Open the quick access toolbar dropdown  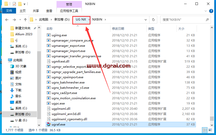coord(24,4)
